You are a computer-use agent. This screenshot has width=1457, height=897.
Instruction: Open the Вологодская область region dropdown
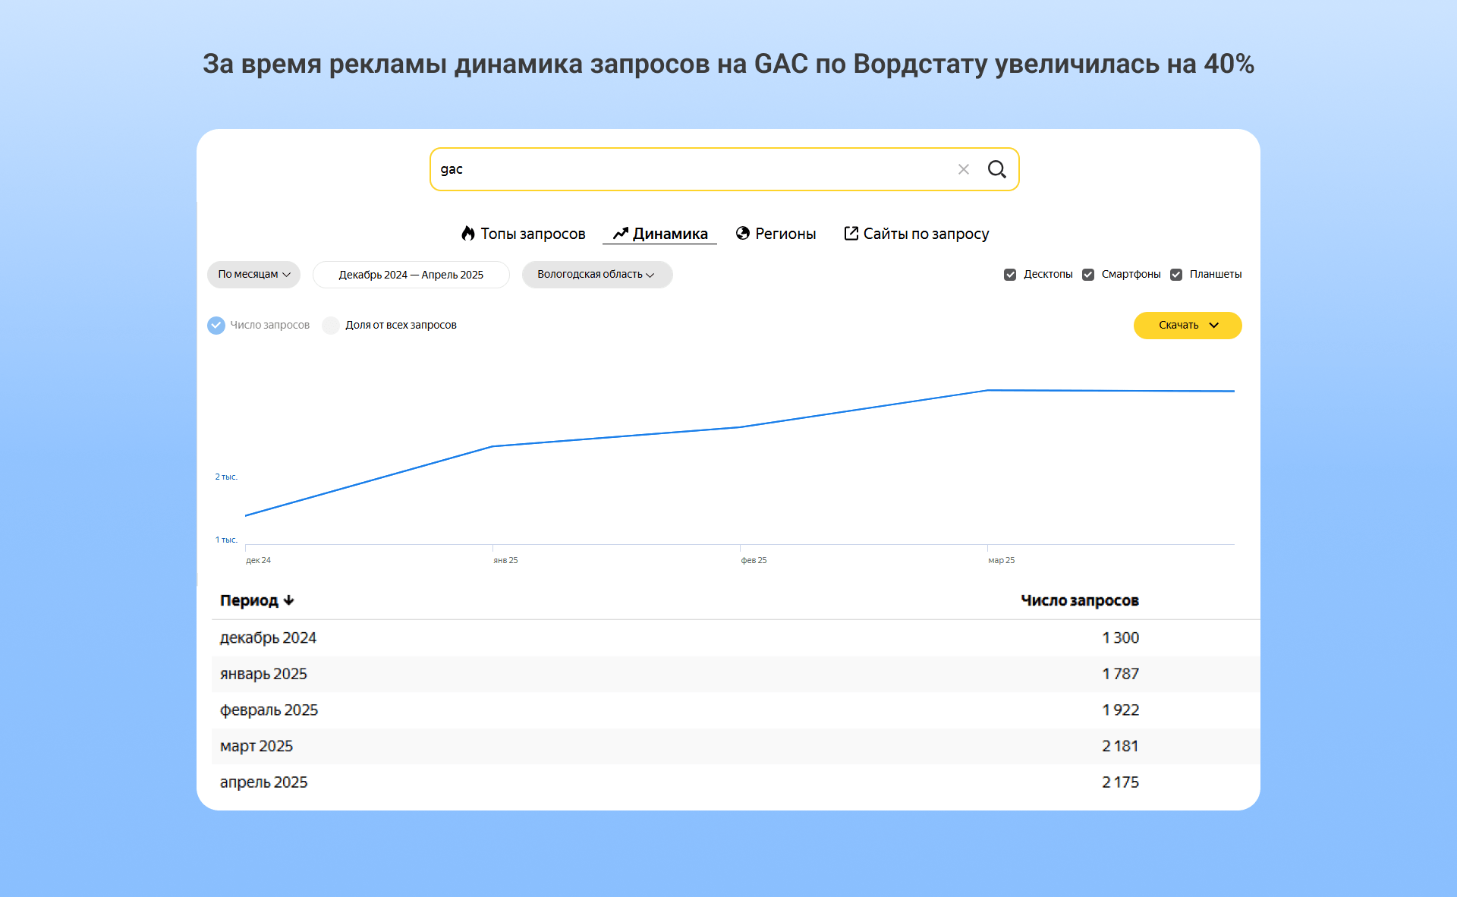(596, 275)
